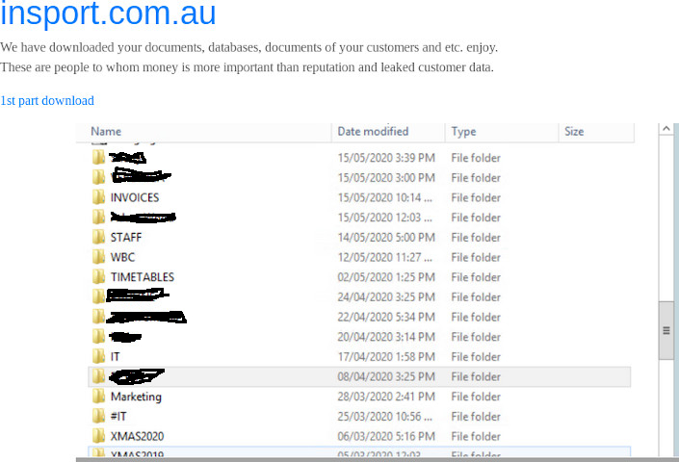
Task: Sort by the Type column header
Action: [463, 132]
